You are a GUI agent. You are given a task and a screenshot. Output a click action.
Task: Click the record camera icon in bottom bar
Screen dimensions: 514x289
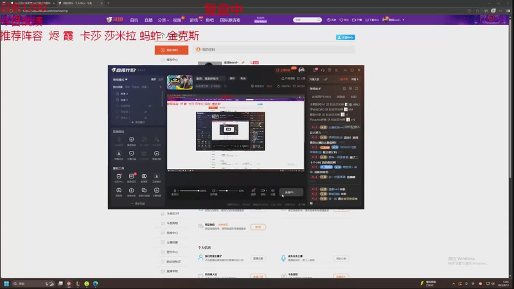click(x=263, y=191)
